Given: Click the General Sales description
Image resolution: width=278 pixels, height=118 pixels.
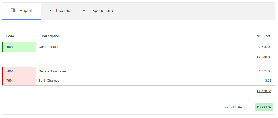Looking at the screenshot, I should click(x=49, y=47).
